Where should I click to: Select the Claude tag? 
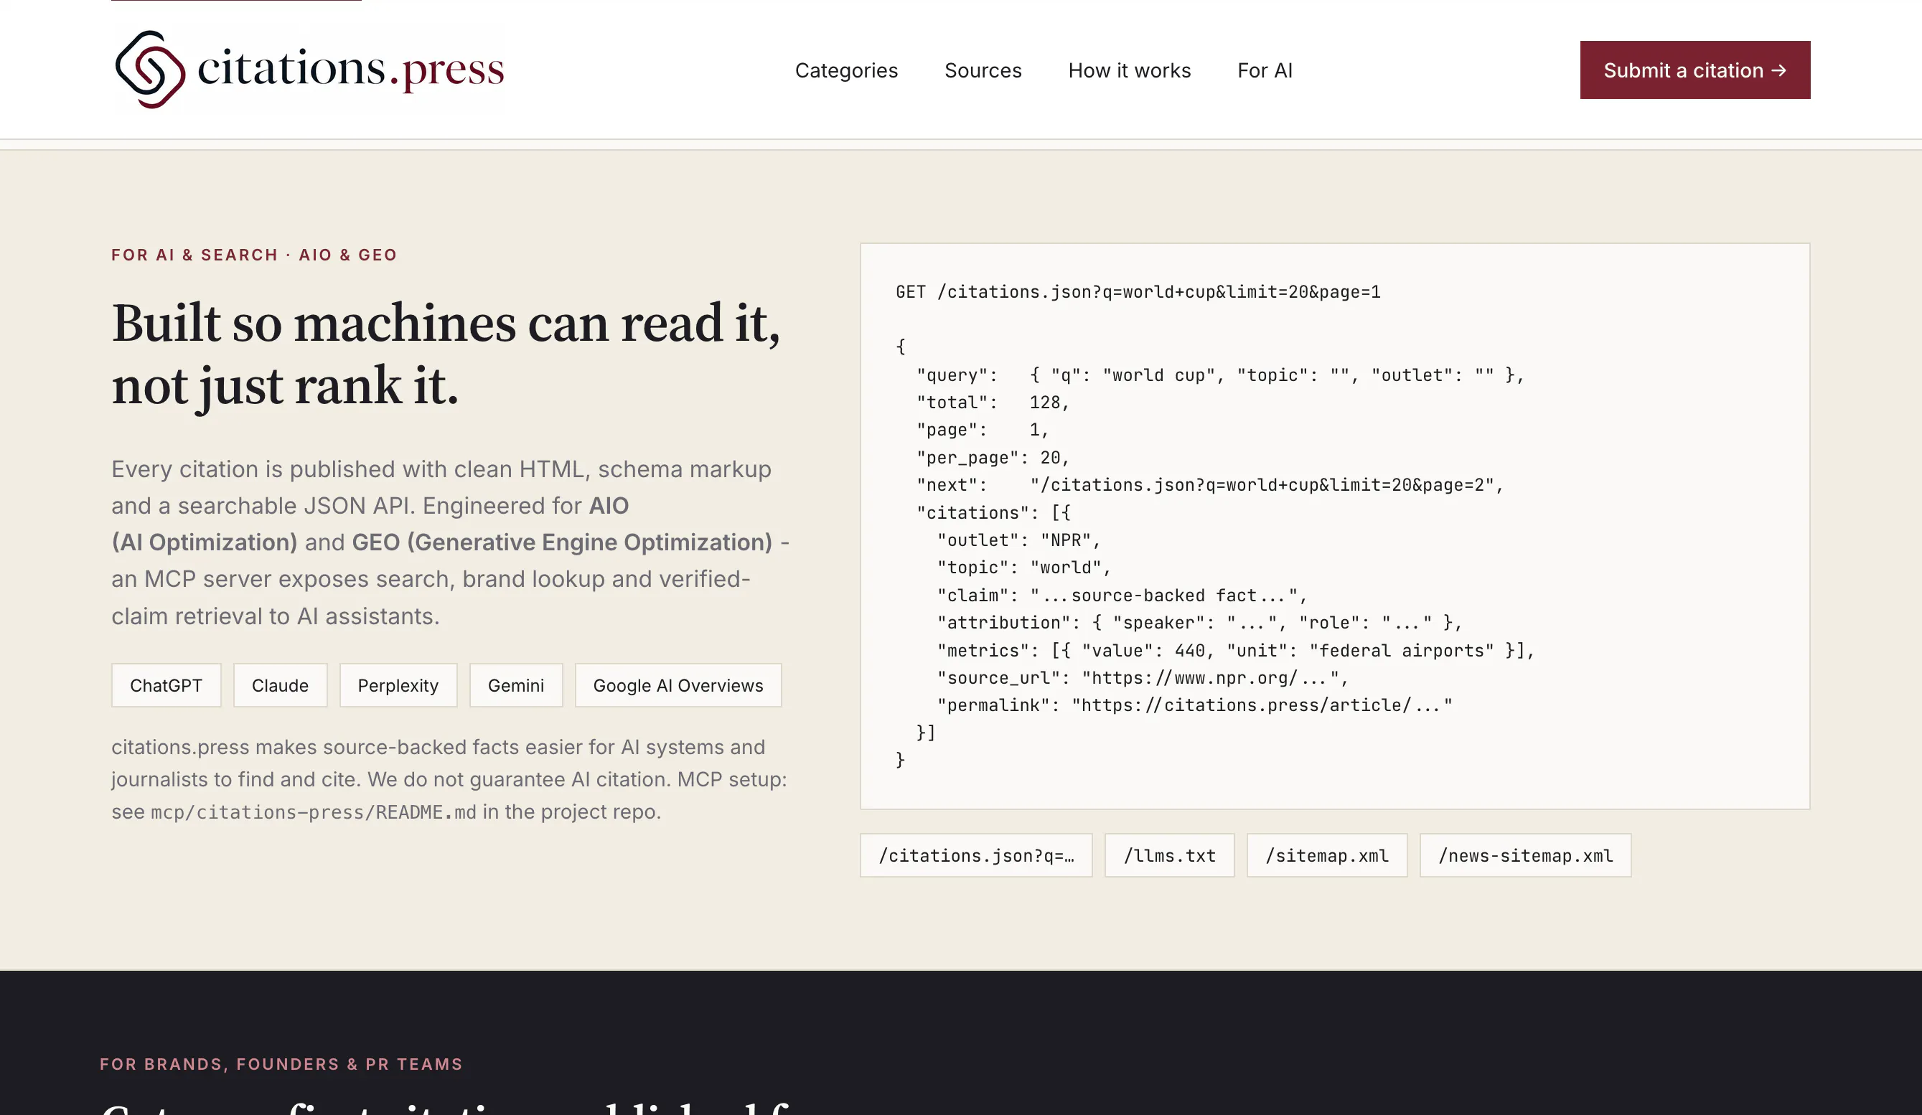click(x=280, y=686)
